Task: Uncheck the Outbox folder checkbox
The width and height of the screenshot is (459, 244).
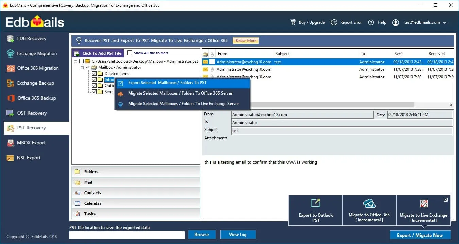Action: point(94,86)
